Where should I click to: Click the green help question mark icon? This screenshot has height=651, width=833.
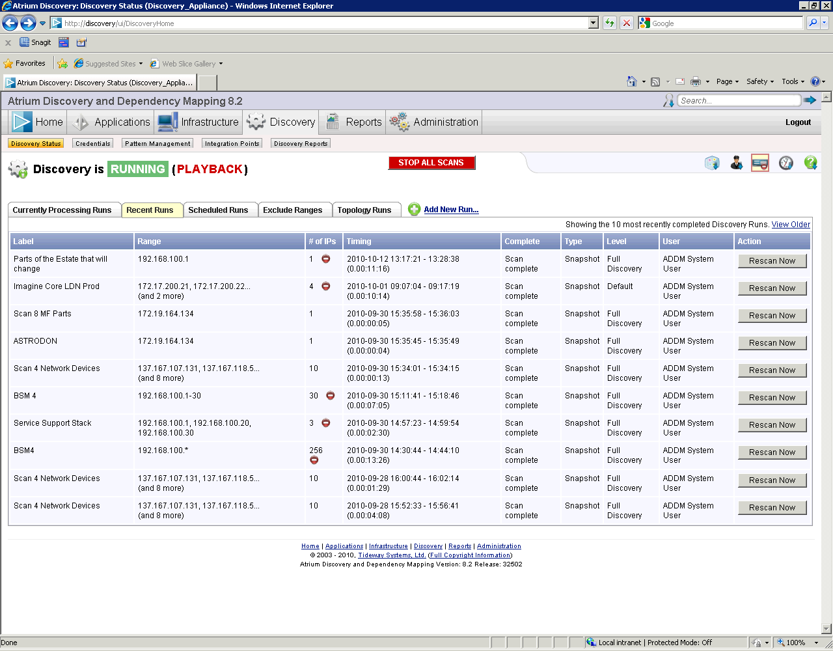point(810,163)
